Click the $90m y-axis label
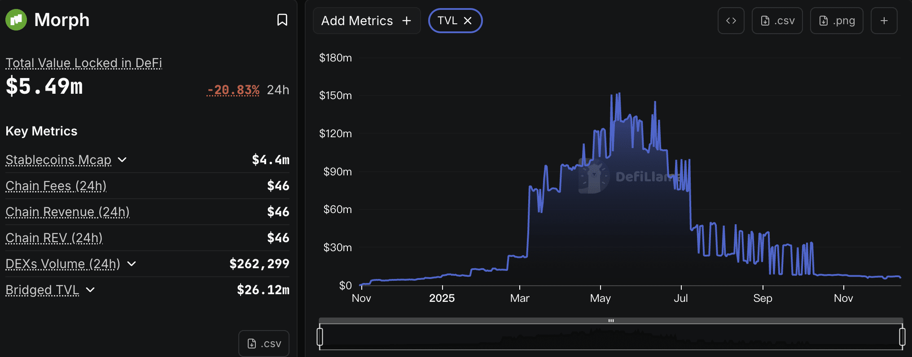This screenshot has height=357, width=912. click(x=338, y=172)
